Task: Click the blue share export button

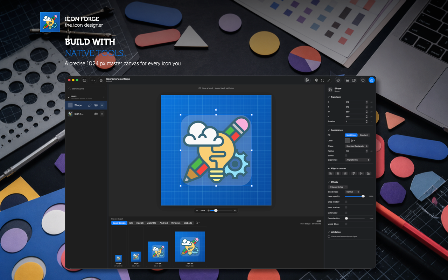Action: click(x=371, y=80)
